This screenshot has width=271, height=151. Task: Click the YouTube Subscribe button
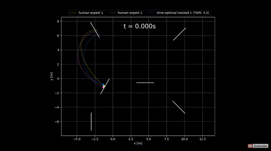[258, 146]
